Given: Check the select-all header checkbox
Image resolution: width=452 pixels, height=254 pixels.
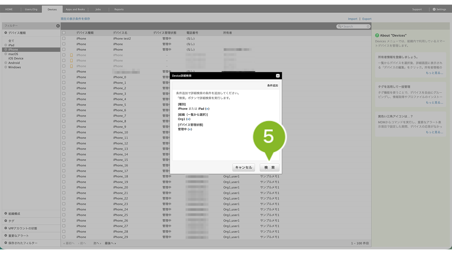Looking at the screenshot, I should [64, 33].
